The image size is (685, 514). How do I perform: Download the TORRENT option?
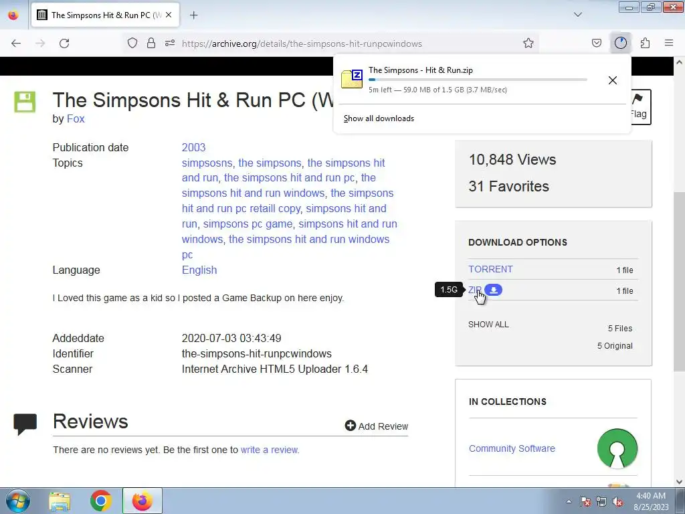tap(490, 269)
